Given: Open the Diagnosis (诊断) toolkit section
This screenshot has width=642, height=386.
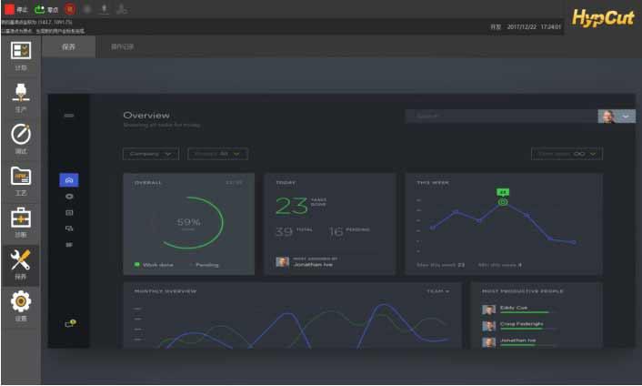Looking at the screenshot, I should coord(21,221).
